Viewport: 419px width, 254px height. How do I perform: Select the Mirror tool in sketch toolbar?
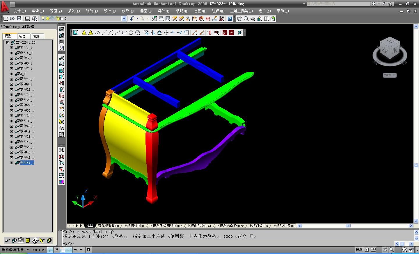click(x=153, y=33)
